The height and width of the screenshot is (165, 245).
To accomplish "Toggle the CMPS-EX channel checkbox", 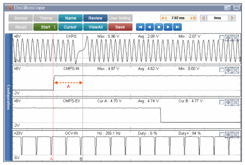I will (x=222, y=102).
